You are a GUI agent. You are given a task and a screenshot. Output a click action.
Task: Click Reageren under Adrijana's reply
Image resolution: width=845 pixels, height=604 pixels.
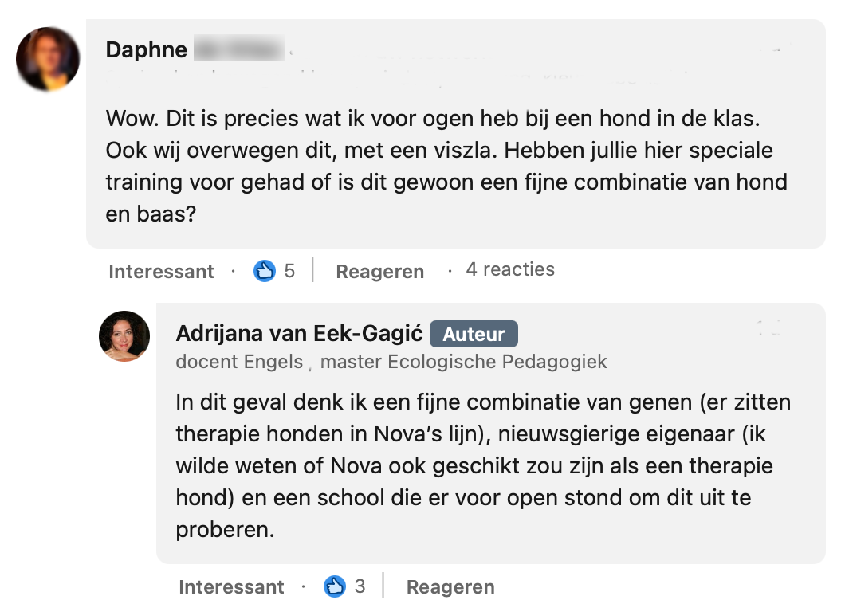(450, 587)
